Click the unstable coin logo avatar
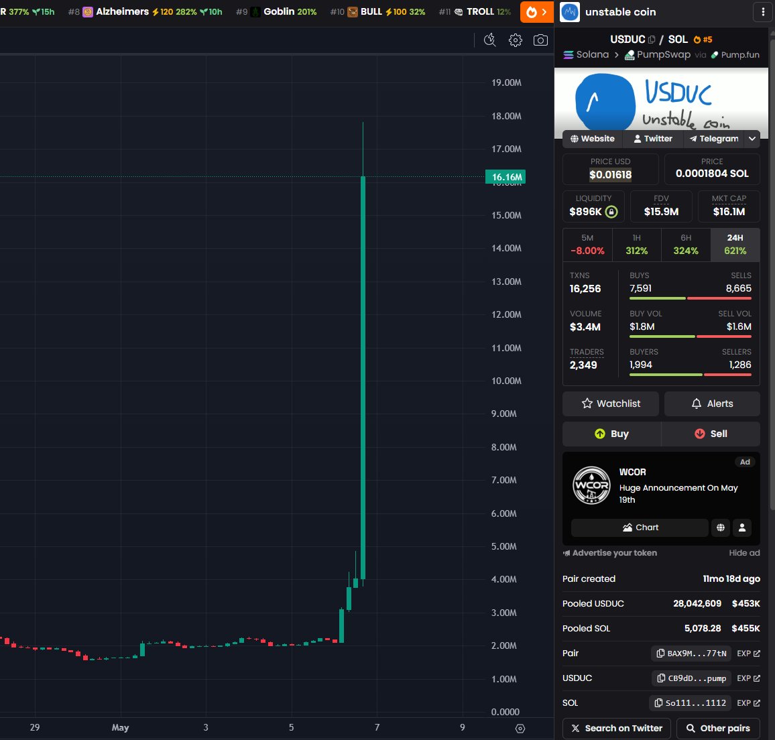Image resolution: width=775 pixels, height=740 pixels. coord(569,12)
